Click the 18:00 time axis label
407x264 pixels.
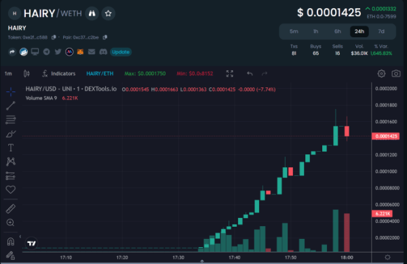347,257
